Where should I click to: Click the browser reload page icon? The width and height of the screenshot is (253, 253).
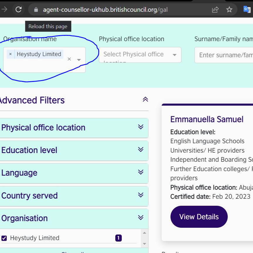click(x=18, y=9)
